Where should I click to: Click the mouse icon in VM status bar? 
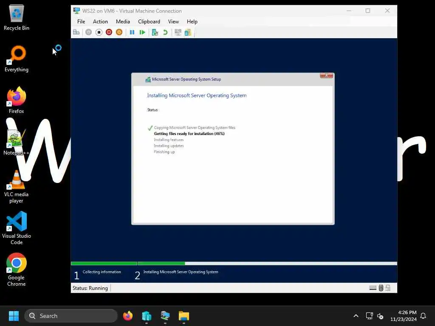381,288
